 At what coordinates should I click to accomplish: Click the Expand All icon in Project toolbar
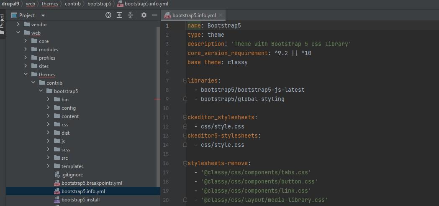pos(119,15)
